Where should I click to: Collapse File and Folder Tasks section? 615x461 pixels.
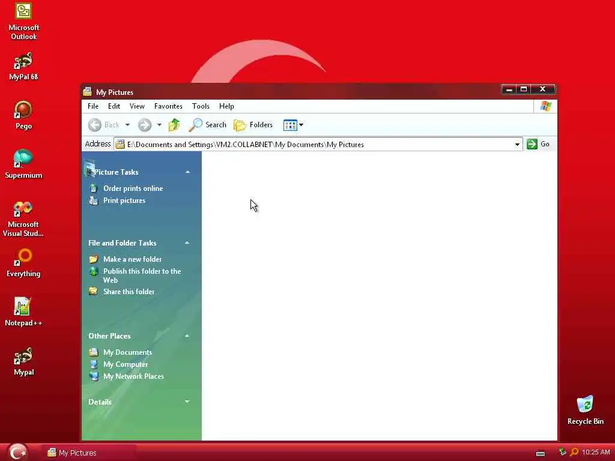(187, 243)
